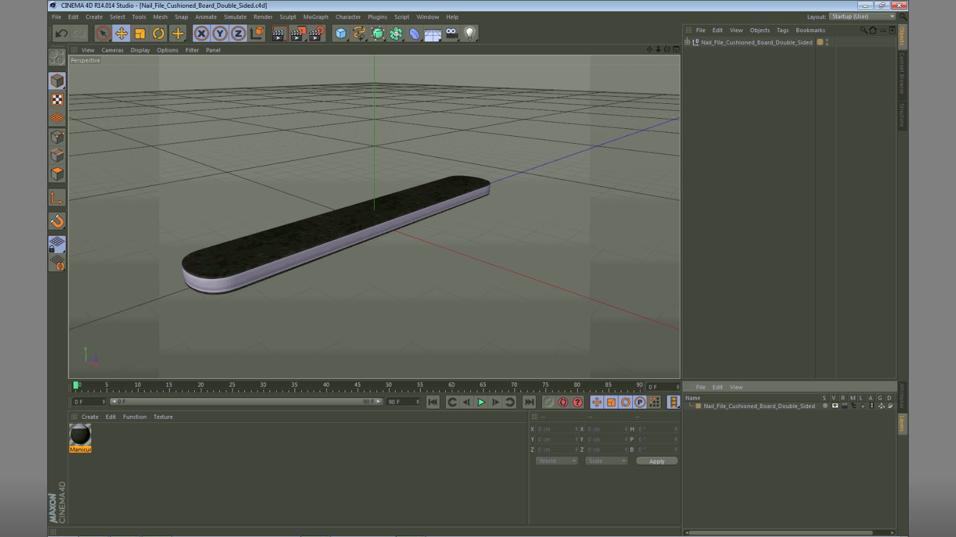Viewport: 956px width, 537px height.
Task: Select the Rotate tool in top toolbar
Action: pyautogui.click(x=158, y=33)
